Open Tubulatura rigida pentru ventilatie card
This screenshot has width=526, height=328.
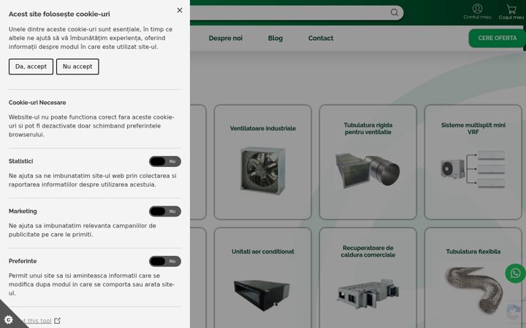[x=368, y=163]
